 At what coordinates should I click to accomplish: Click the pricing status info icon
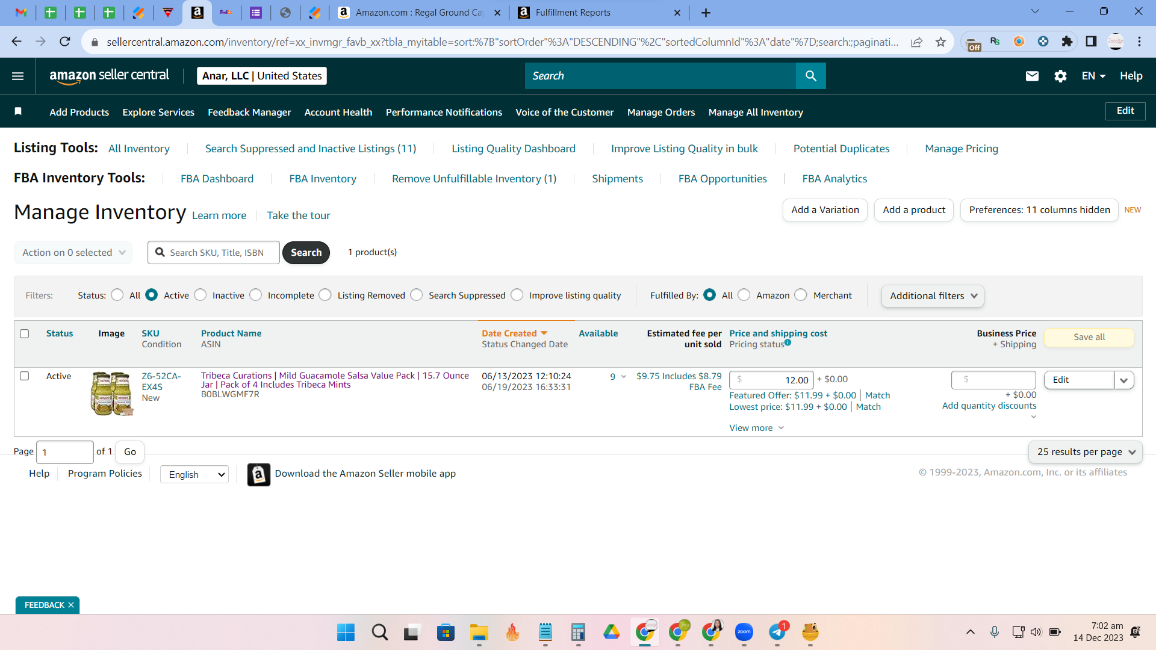pos(788,343)
